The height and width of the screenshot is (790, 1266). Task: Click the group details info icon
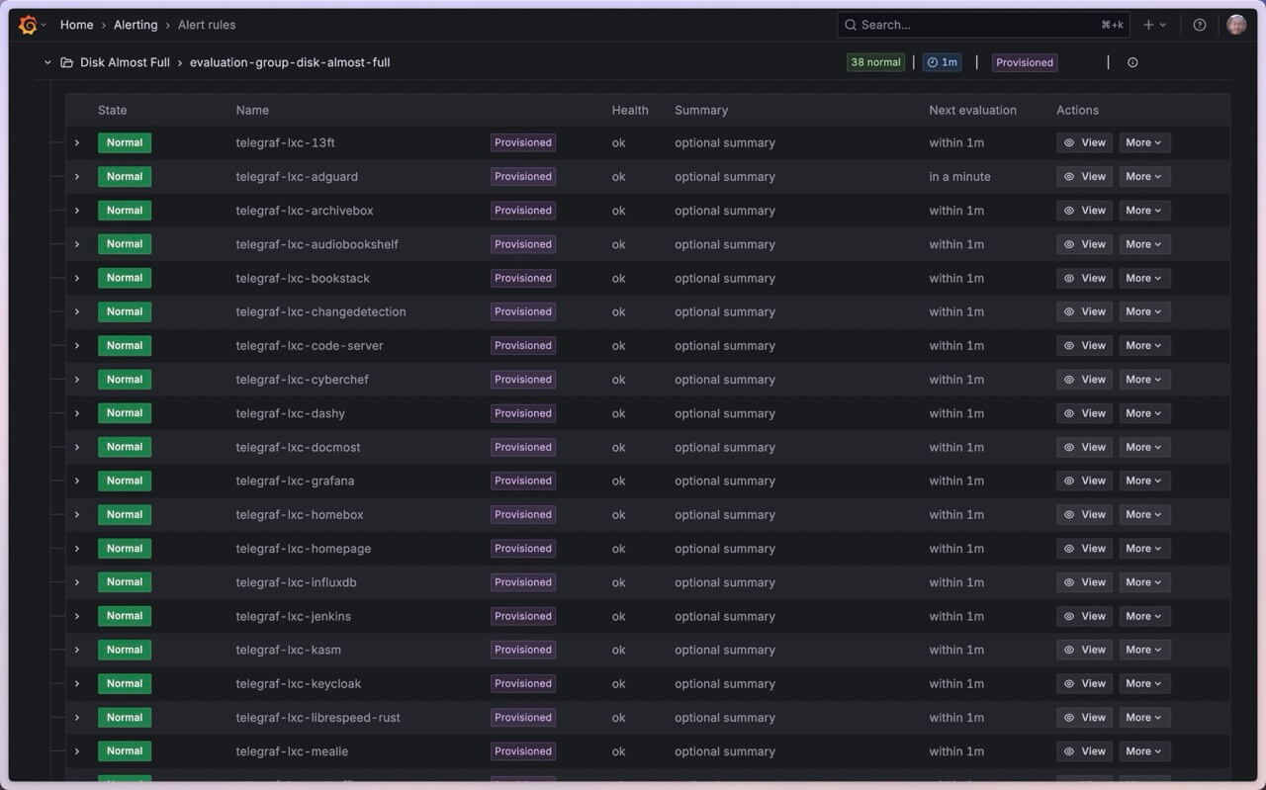click(1132, 62)
